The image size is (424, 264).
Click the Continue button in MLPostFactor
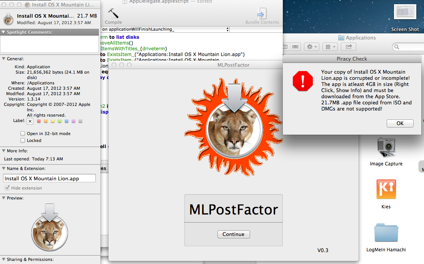point(234,234)
